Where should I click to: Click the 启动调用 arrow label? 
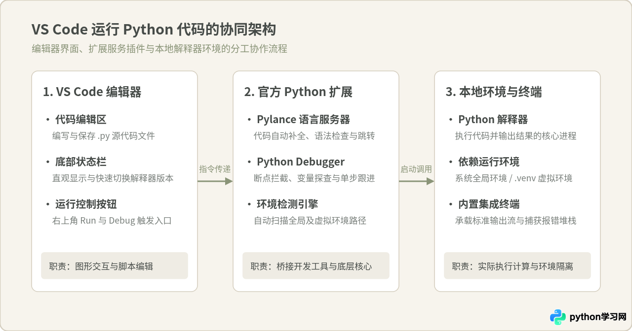point(416,169)
